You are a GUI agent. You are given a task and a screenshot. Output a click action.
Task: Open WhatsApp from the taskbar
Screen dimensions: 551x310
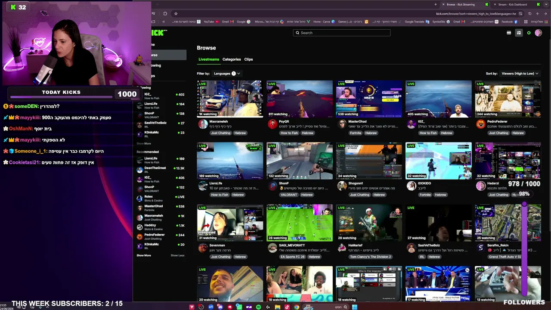coord(239,307)
